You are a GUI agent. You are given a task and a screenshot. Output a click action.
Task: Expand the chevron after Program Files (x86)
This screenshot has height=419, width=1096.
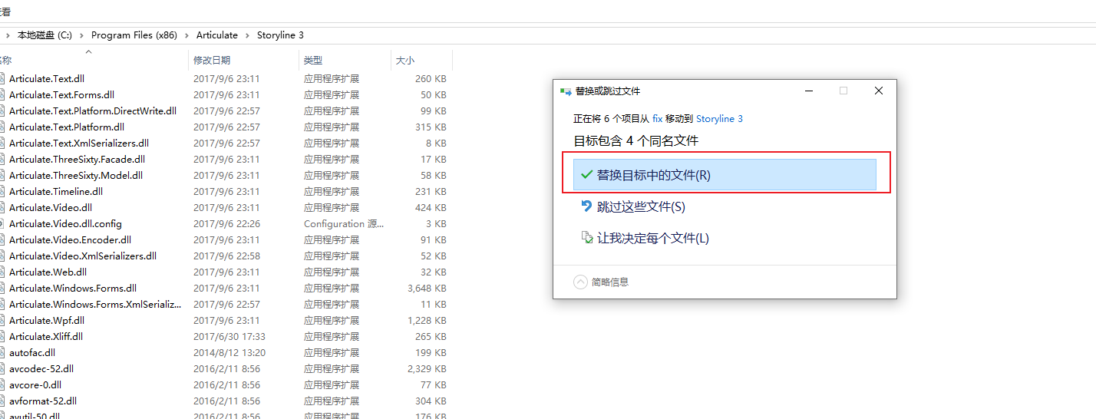[x=187, y=35]
